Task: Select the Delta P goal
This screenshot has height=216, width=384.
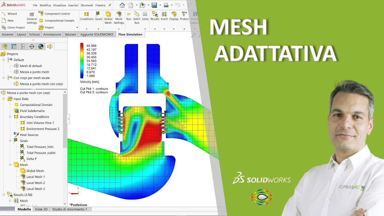Action: [28, 159]
